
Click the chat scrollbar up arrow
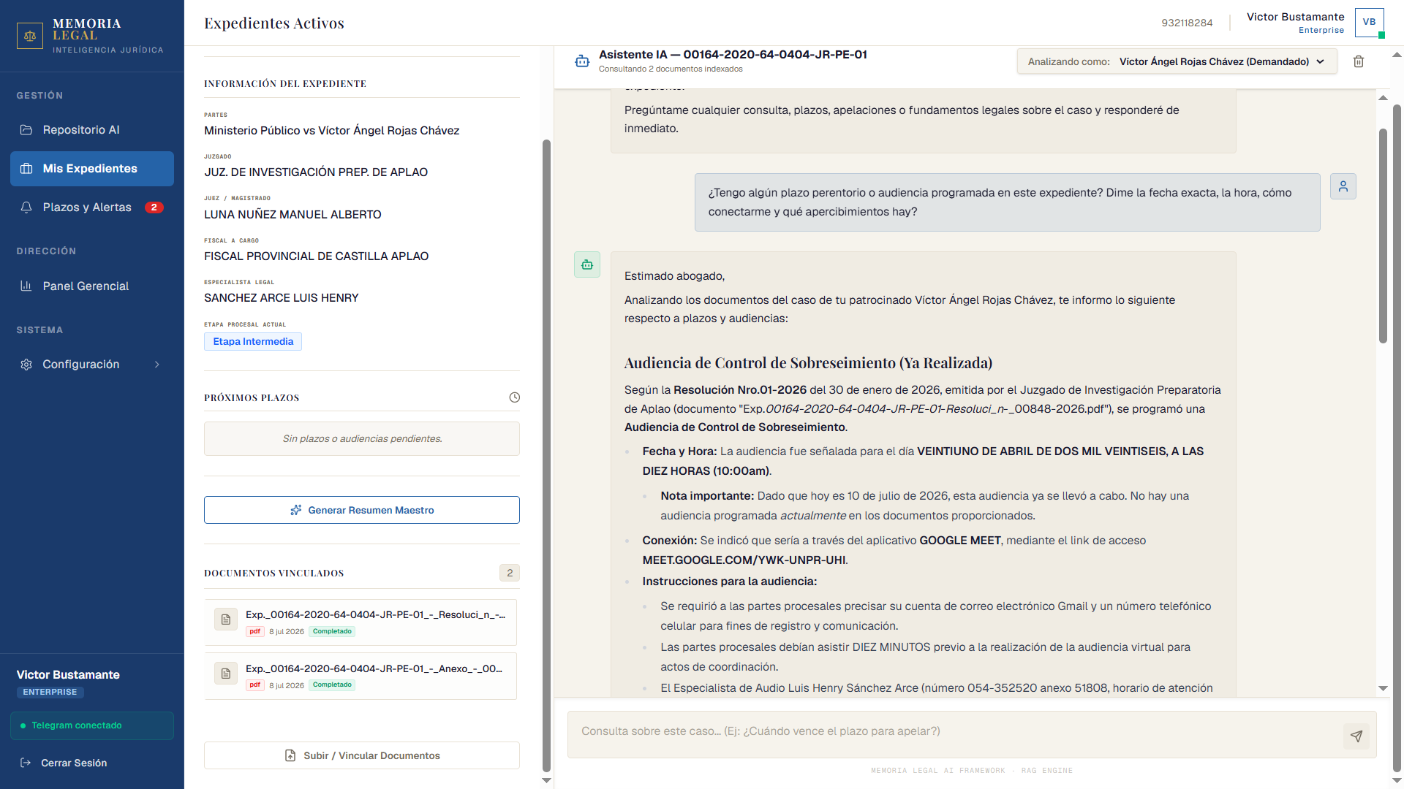tap(1383, 98)
